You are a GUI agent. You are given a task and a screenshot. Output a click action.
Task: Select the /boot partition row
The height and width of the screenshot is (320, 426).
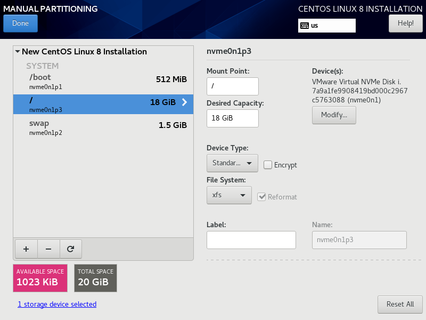click(103, 82)
